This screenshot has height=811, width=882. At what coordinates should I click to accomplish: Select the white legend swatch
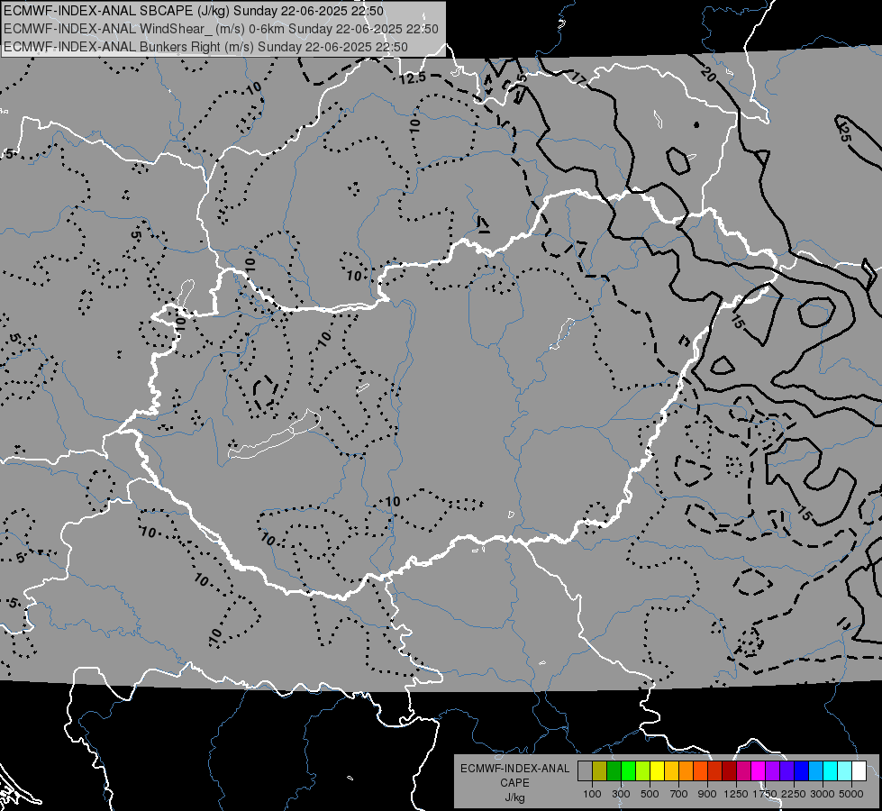859,770
